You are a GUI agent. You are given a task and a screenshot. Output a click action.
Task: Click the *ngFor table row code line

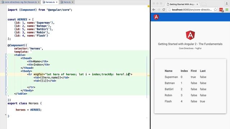[x=80, y=74]
